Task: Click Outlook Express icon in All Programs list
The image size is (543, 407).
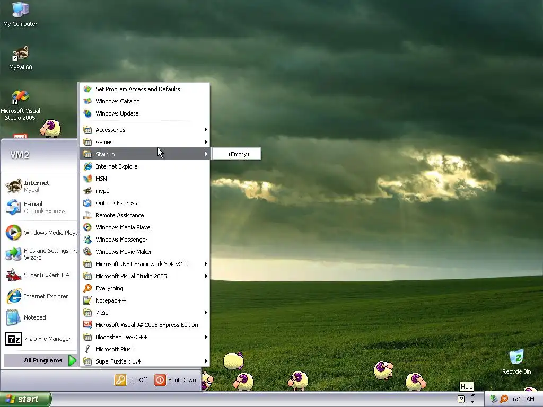Action: 87,203
